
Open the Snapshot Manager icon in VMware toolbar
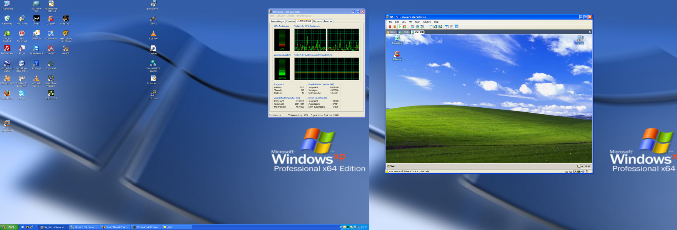(x=422, y=26)
